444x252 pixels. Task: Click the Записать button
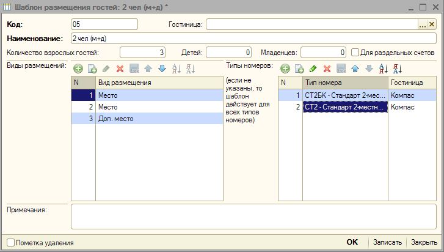tap(387, 242)
